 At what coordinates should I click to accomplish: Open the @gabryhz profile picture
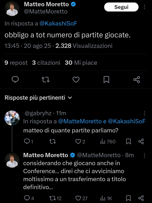(x=12, y=118)
